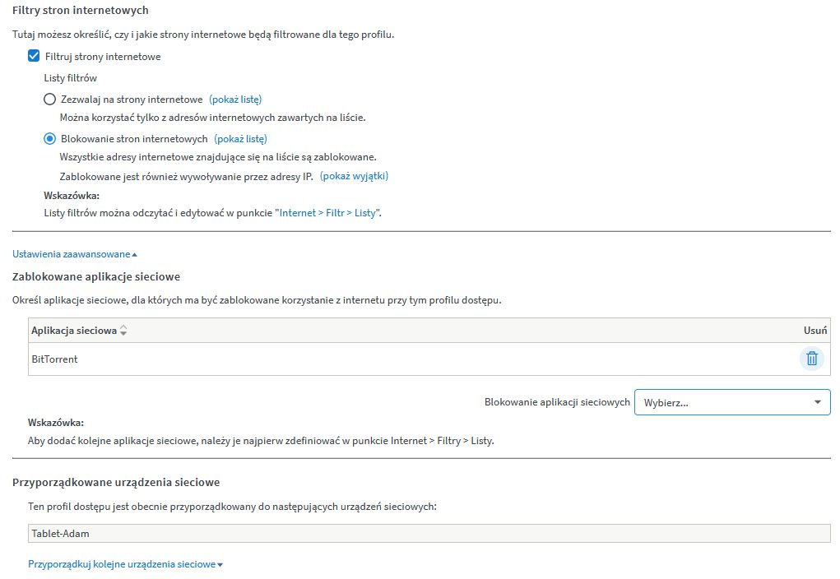Click the Usuń column header
Image resolution: width=840 pixels, height=579 pixels.
814,330
